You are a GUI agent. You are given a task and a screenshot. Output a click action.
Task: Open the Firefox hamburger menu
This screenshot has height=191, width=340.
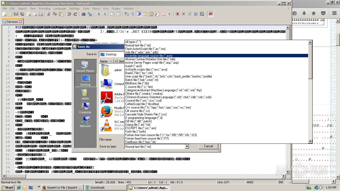tap(334, 13)
